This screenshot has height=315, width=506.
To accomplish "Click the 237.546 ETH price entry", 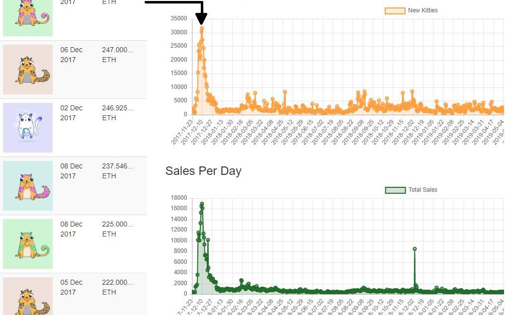I will click(117, 171).
